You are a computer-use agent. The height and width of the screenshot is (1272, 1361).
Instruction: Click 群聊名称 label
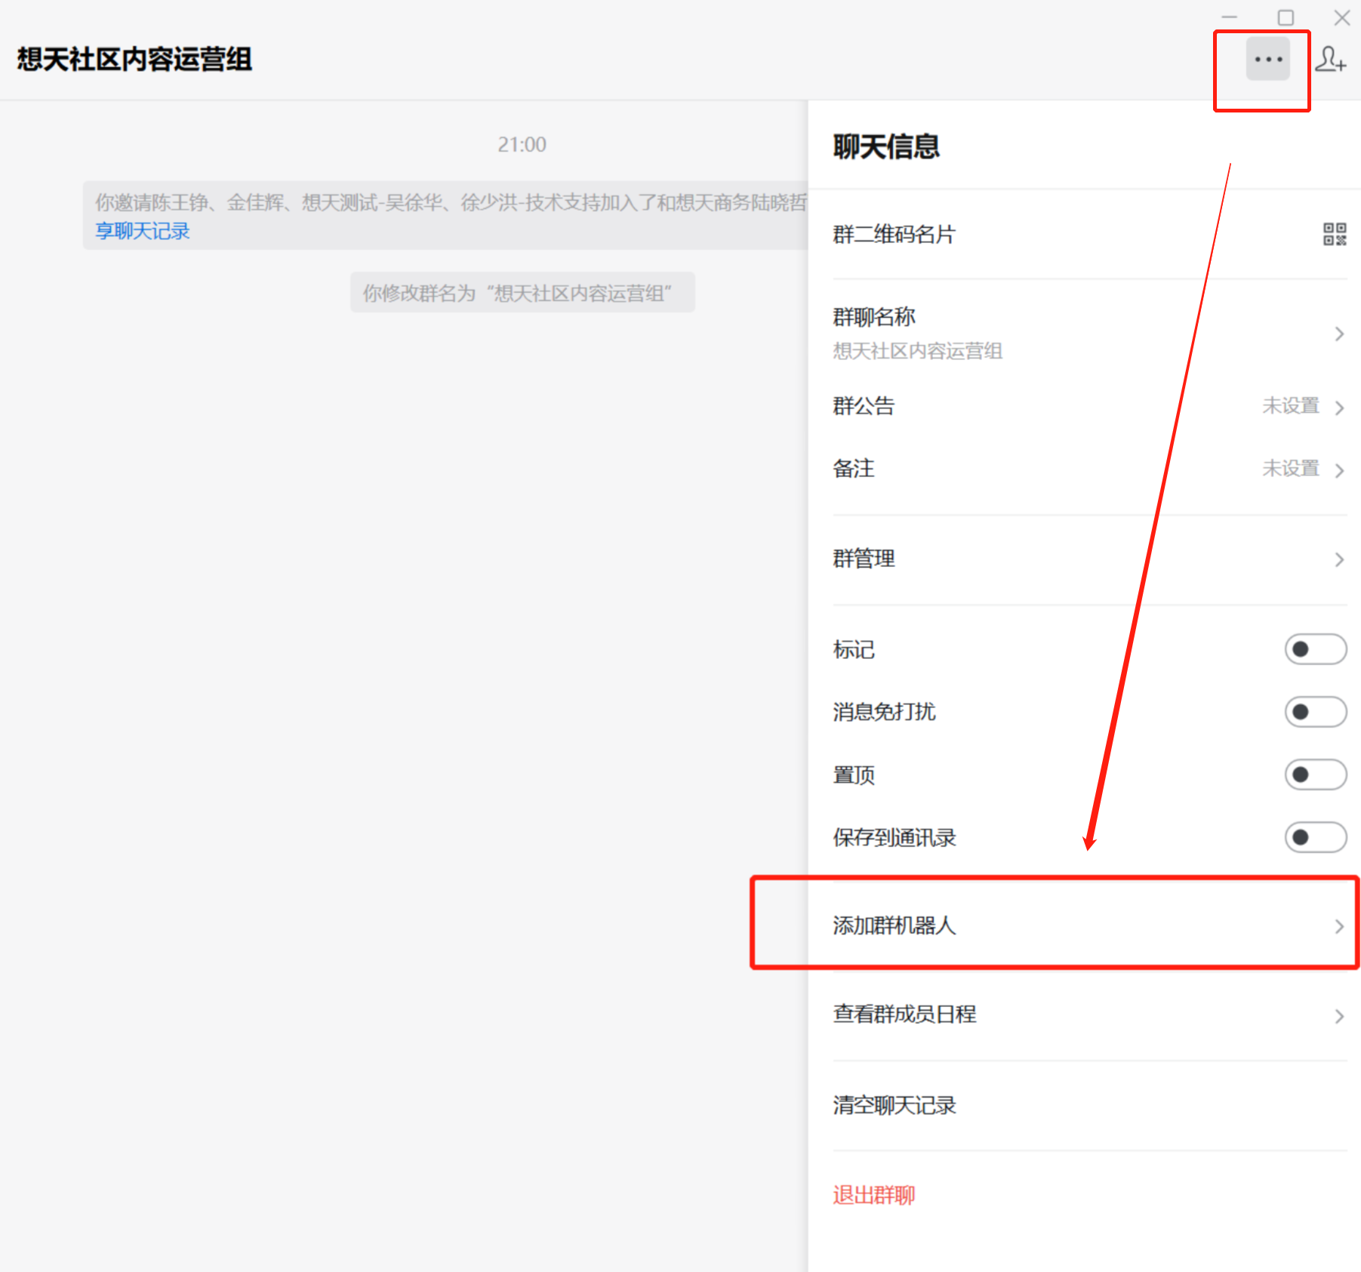874,317
